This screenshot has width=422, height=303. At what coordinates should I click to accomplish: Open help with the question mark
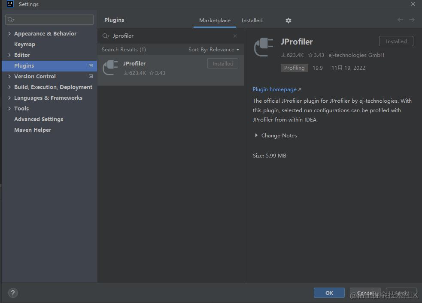point(13,293)
